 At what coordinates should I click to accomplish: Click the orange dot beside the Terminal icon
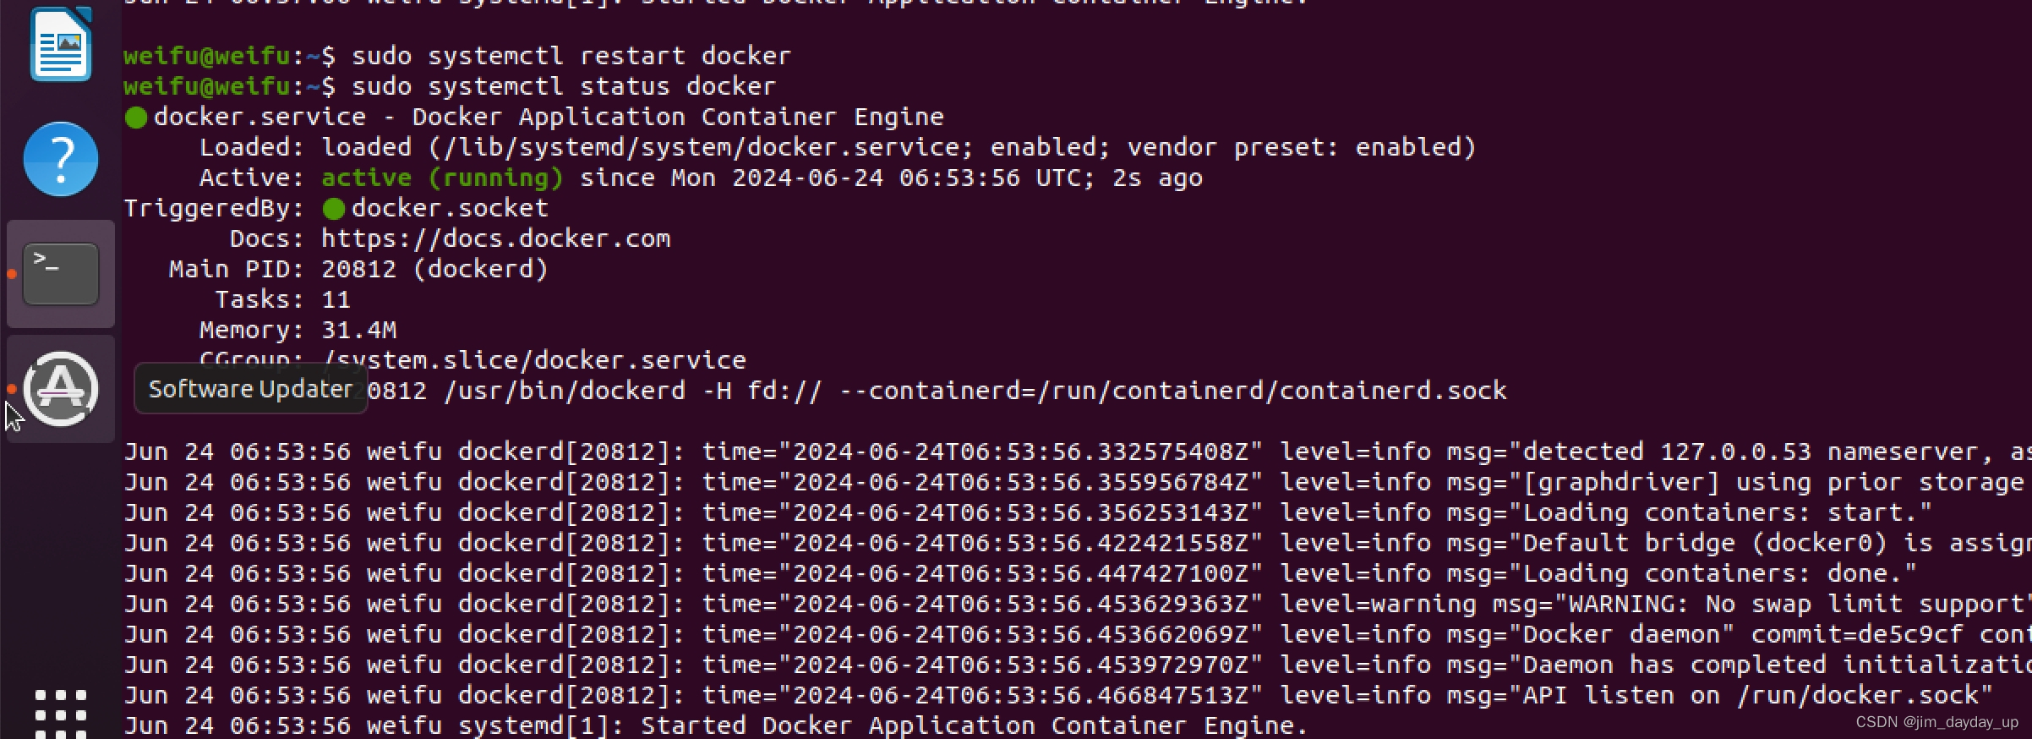pyautogui.click(x=12, y=273)
